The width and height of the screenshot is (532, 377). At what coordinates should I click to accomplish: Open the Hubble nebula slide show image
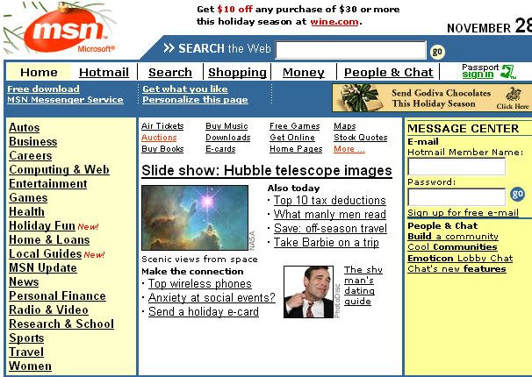(x=195, y=217)
